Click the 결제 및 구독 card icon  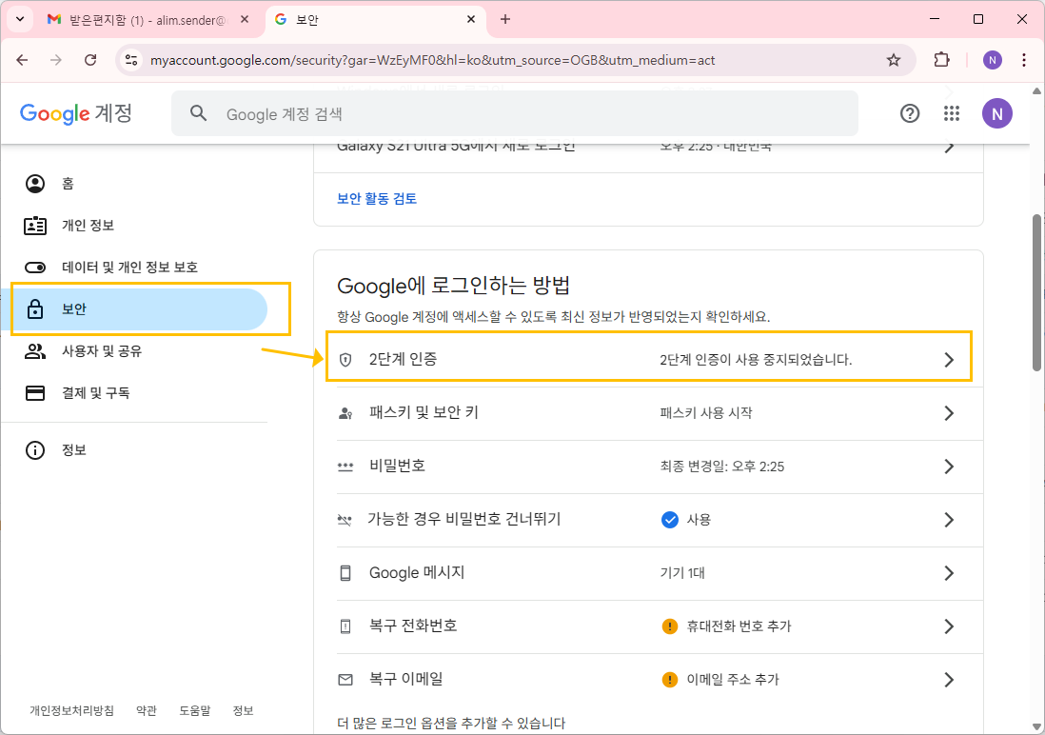[34, 393]
